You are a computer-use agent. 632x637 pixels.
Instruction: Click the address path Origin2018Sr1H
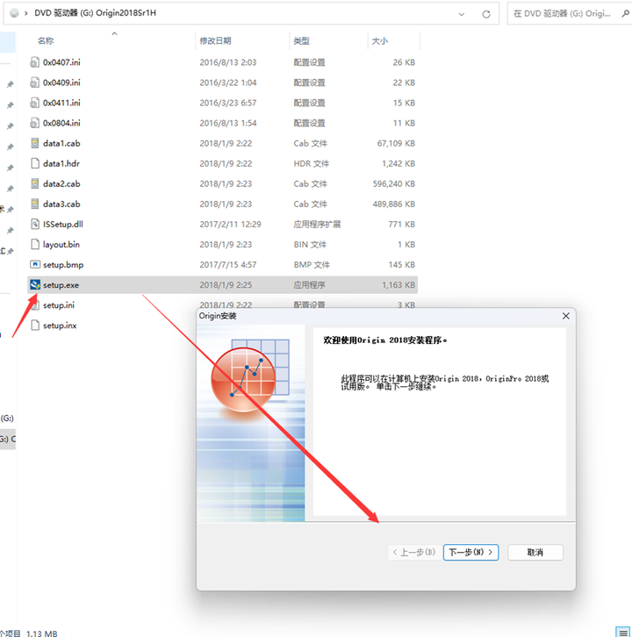tap(126, 13)
